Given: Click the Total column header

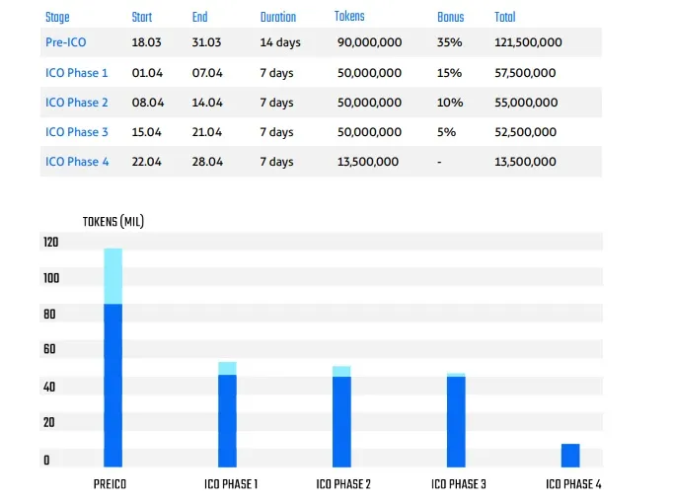Looking at the screenshot, I should tap(504, 17).
